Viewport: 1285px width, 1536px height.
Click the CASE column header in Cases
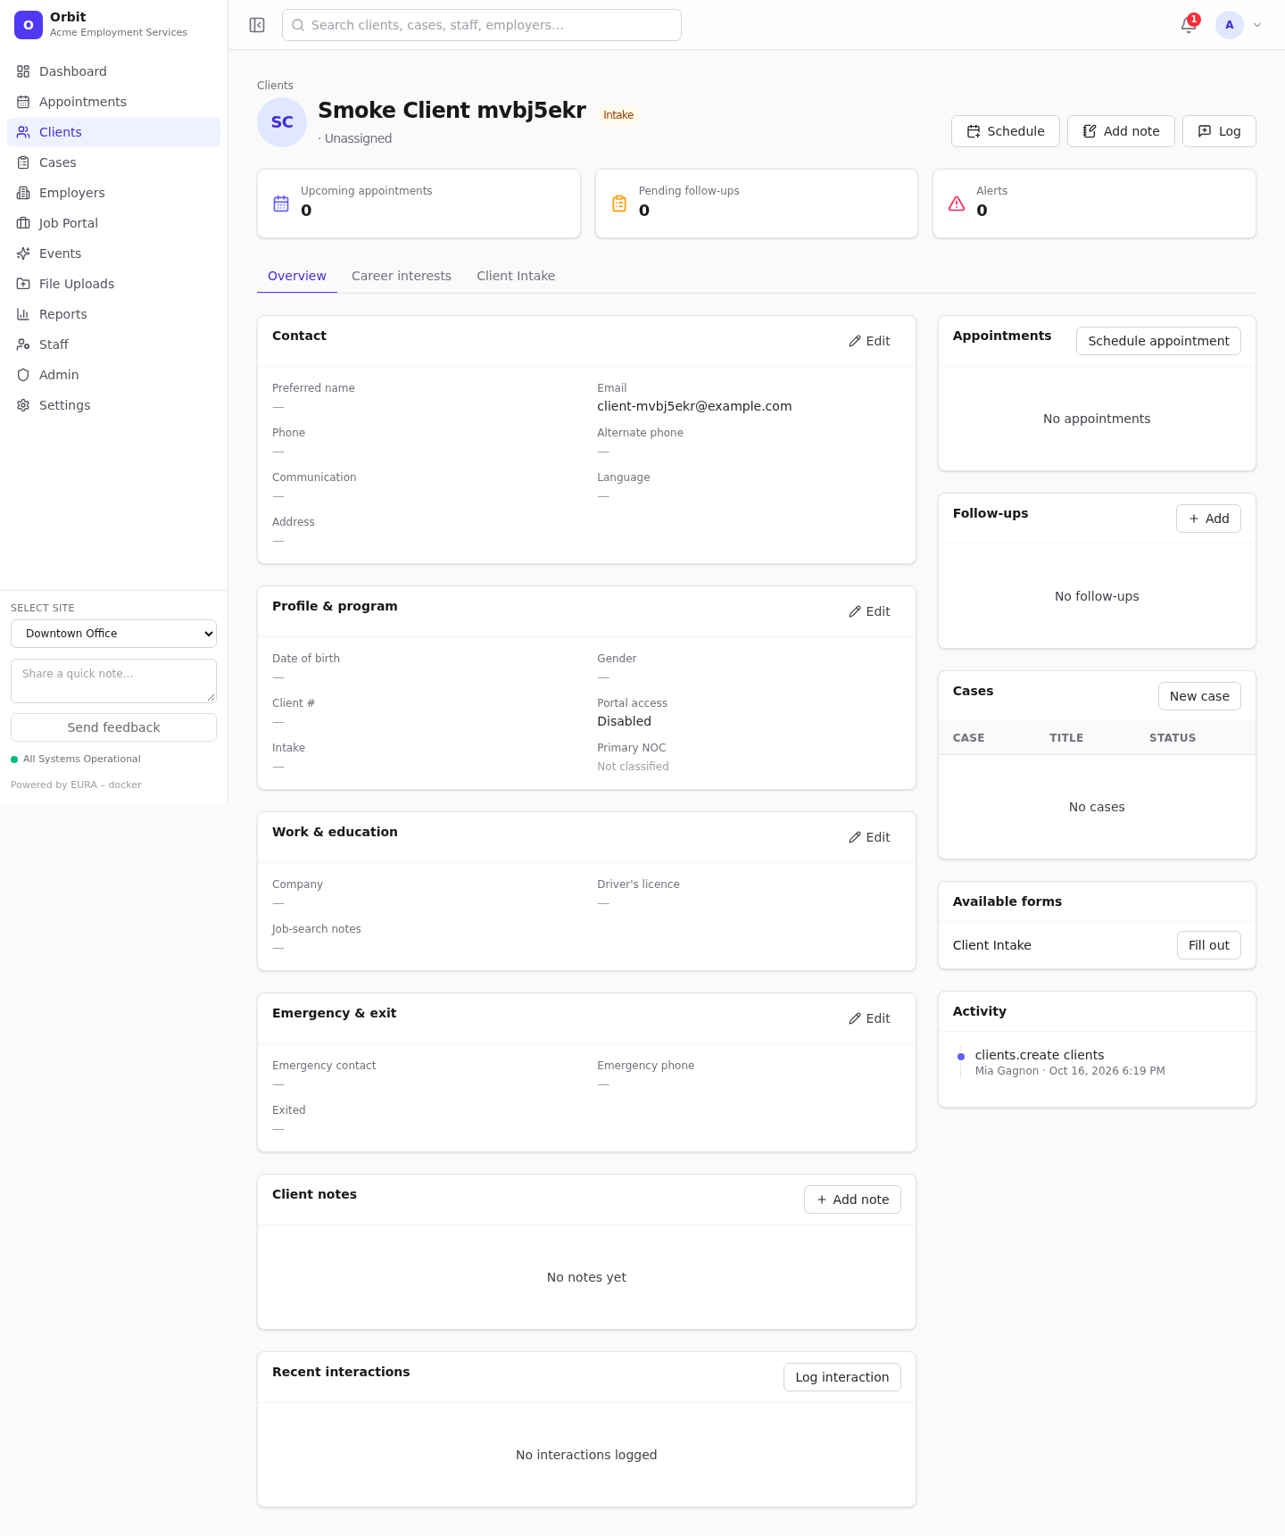(x=969, y=738)
